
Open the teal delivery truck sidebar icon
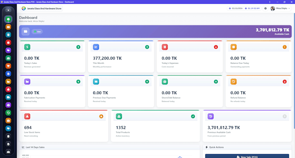(8, 97)
